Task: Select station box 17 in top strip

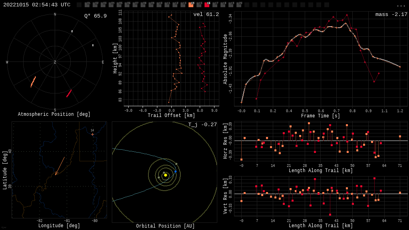Action: (215, 5)
